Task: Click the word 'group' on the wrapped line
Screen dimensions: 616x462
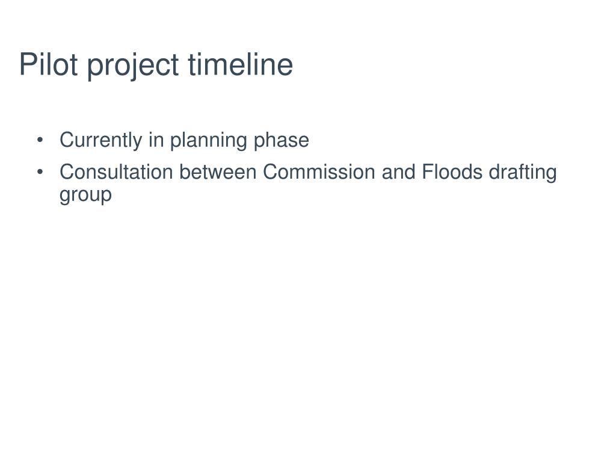Action: click(x=85, y=196)
